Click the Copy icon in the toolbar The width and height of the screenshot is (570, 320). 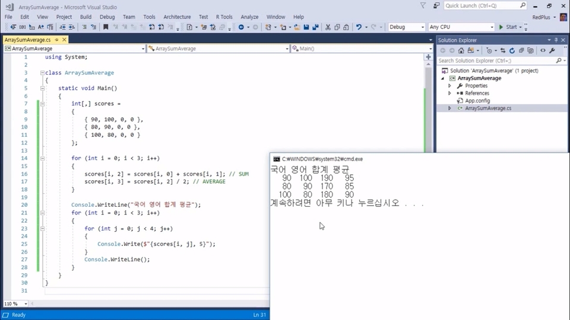point(337,27)
